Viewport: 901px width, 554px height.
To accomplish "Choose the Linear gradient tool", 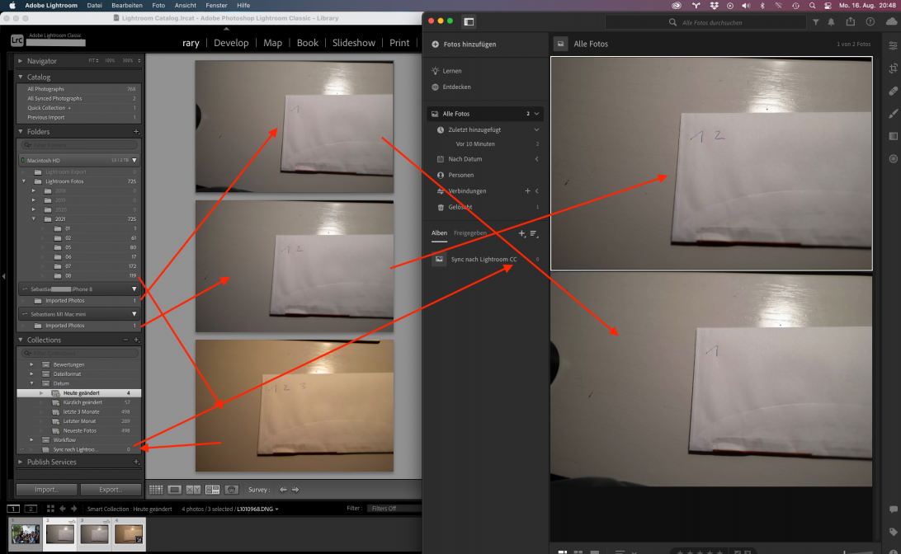I will (x=893, y=136).
